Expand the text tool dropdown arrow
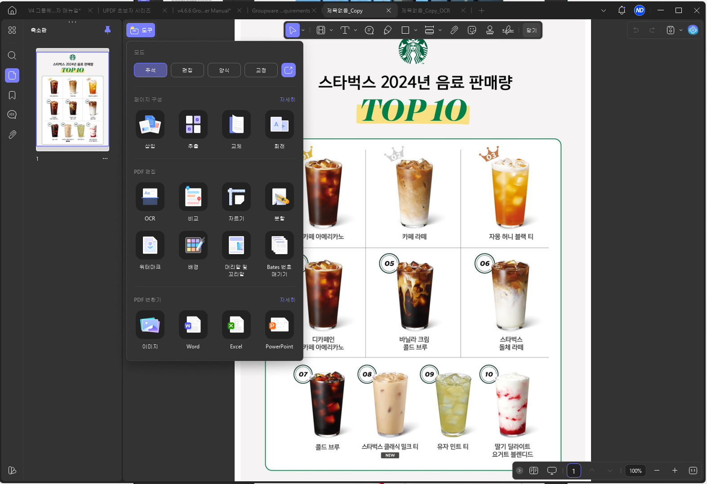 tap(356, 30)
